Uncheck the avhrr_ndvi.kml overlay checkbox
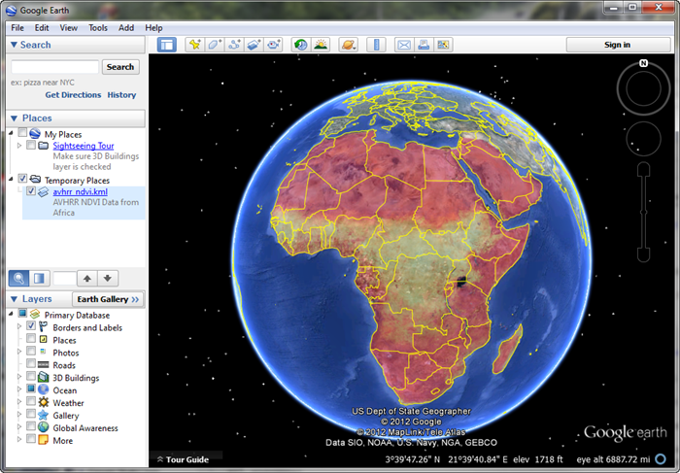 click(x=31, y=192)
